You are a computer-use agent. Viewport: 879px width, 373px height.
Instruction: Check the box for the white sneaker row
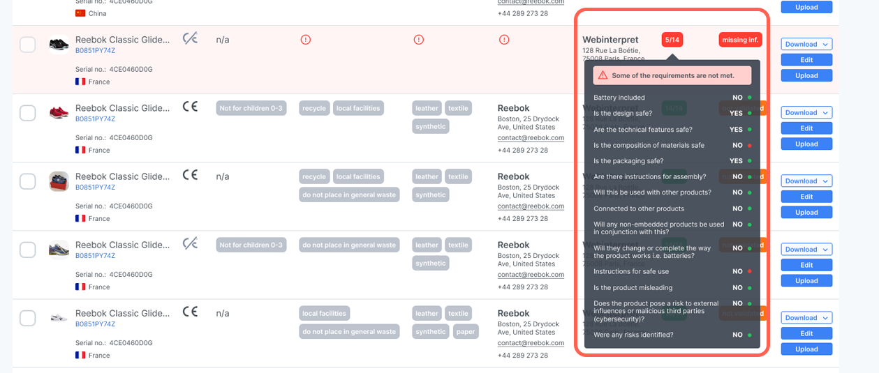click(x=27, y=318)
